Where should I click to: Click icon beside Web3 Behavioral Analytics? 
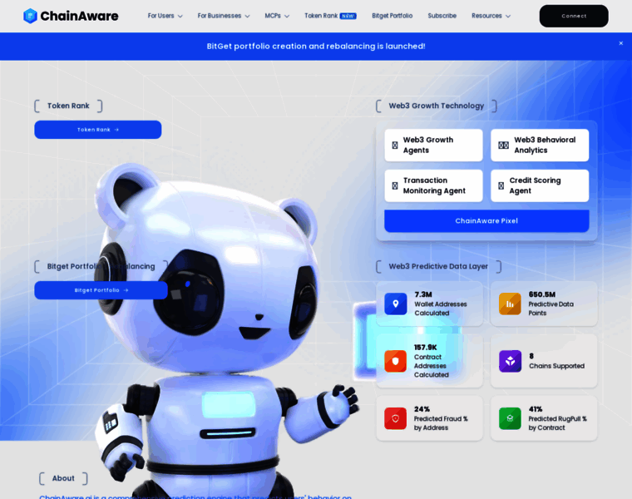503,145
